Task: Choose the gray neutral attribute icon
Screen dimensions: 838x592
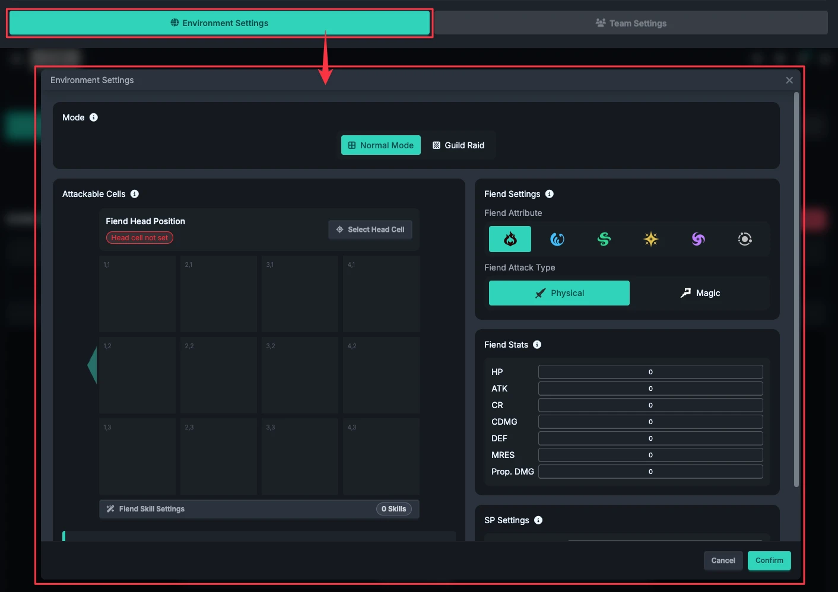Action: click(745, 239)
